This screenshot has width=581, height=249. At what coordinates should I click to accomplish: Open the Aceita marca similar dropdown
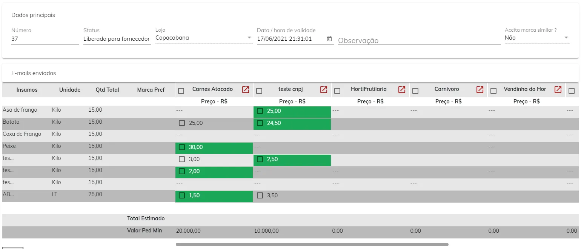537,38
